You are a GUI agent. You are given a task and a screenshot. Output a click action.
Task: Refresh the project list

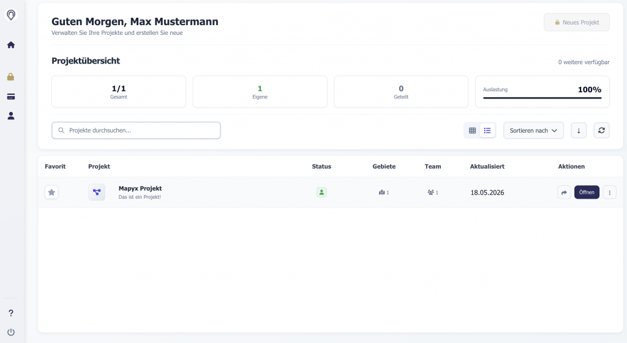601,131
